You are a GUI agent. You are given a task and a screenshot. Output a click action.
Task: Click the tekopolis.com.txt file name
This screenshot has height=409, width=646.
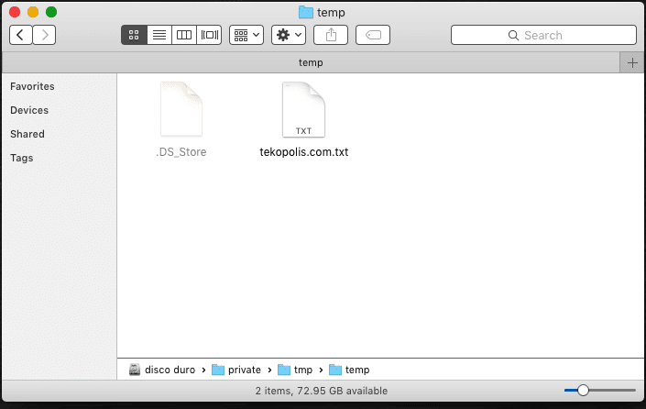pos(304,152)
